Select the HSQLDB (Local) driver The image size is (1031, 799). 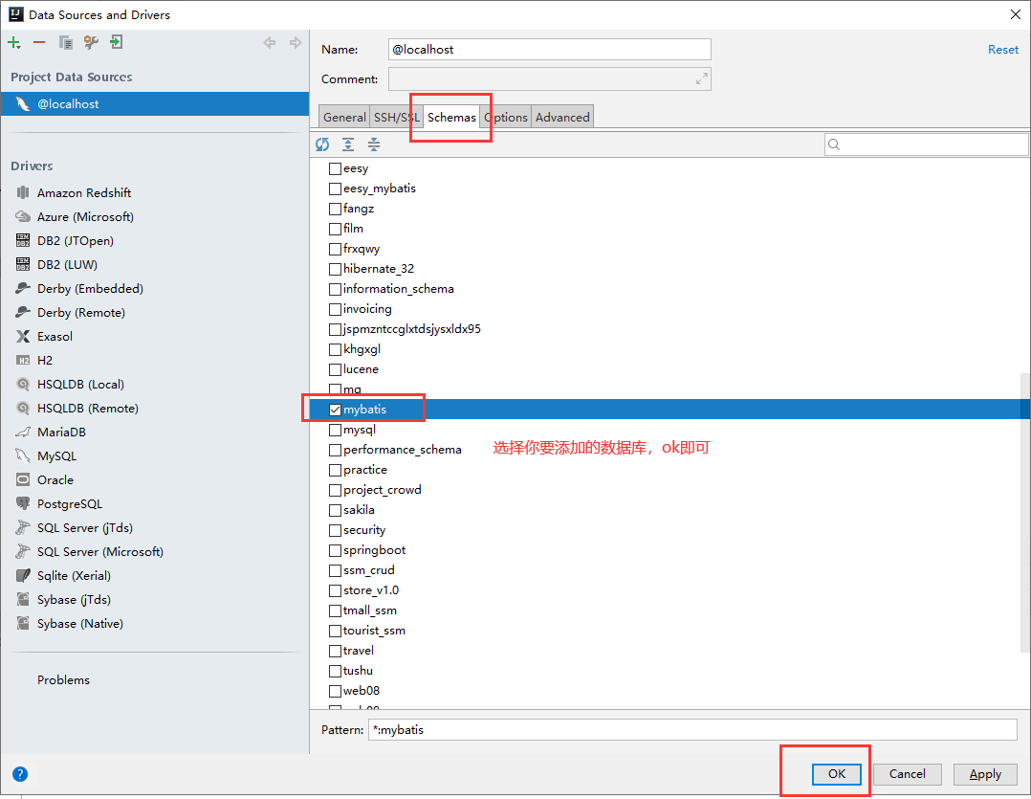(x=80, y=384)
